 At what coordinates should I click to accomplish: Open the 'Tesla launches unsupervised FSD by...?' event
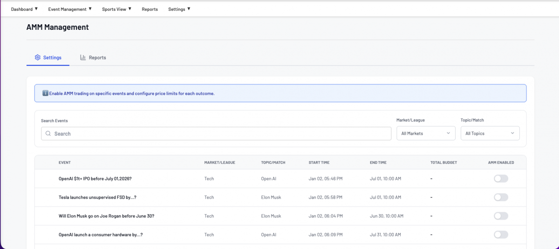tap(97, 198)
